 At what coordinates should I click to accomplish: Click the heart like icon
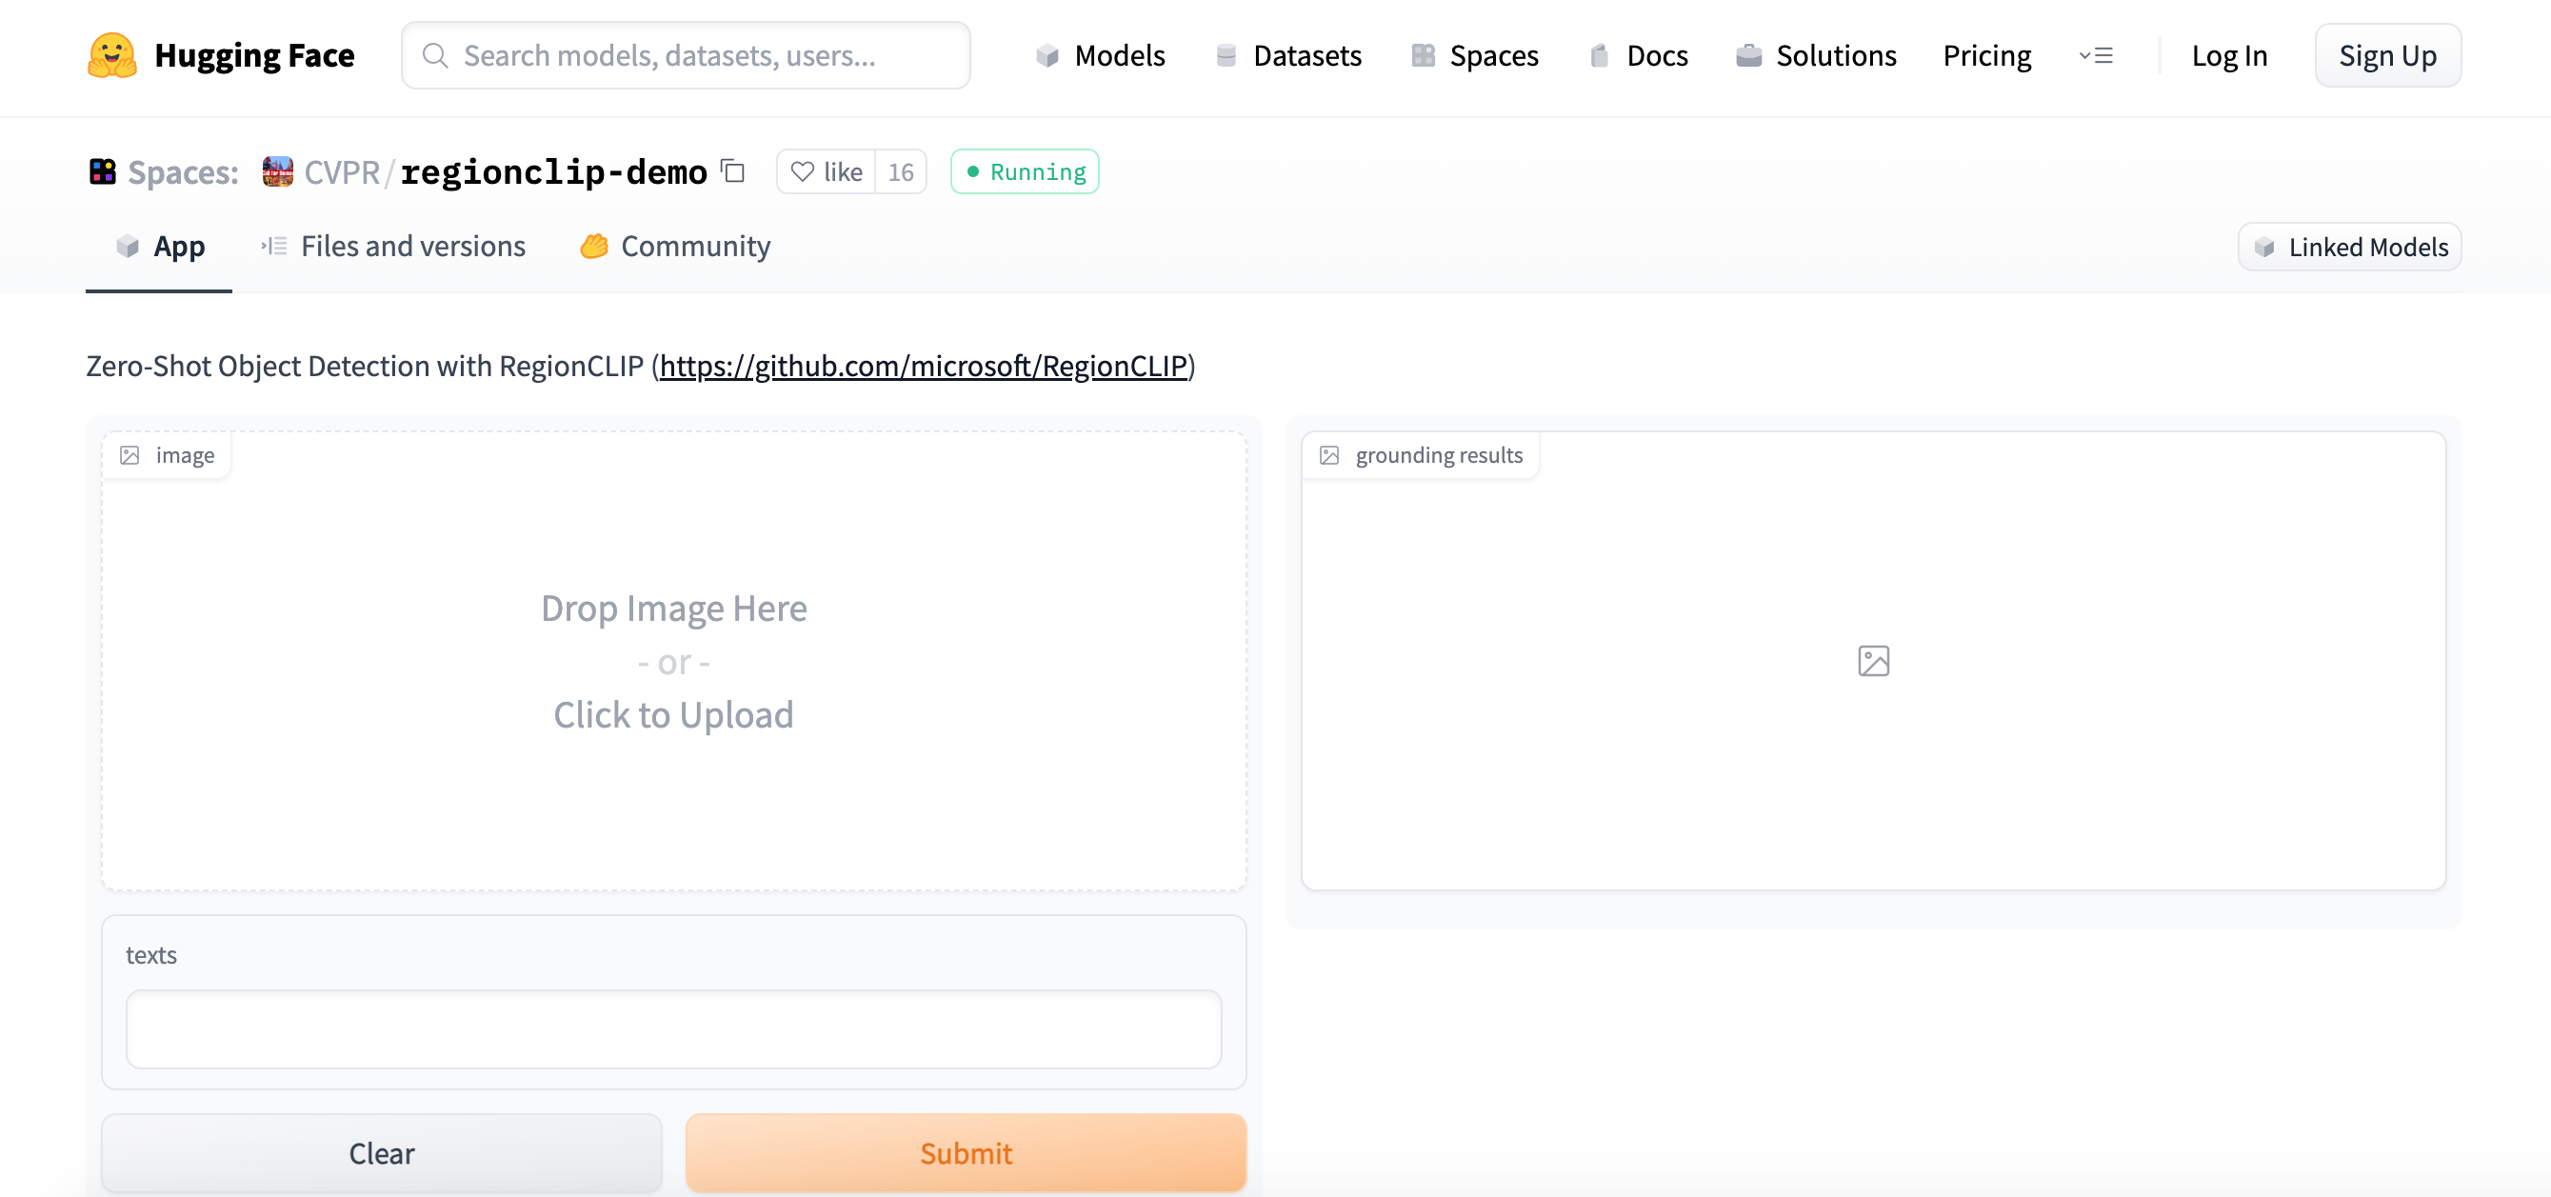coord(802,171)
